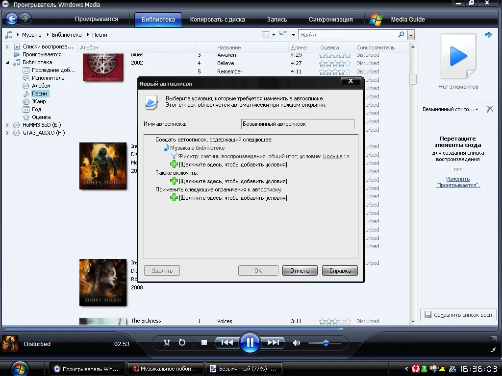Open the Копировать с диска tab
The height and width of the screenshot is (376, 502).
pos(217,20)
